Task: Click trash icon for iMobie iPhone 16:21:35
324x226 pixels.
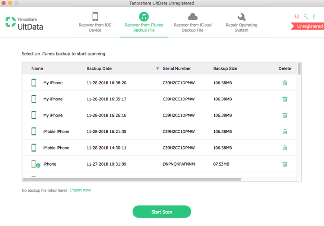Action: [284, 131]
